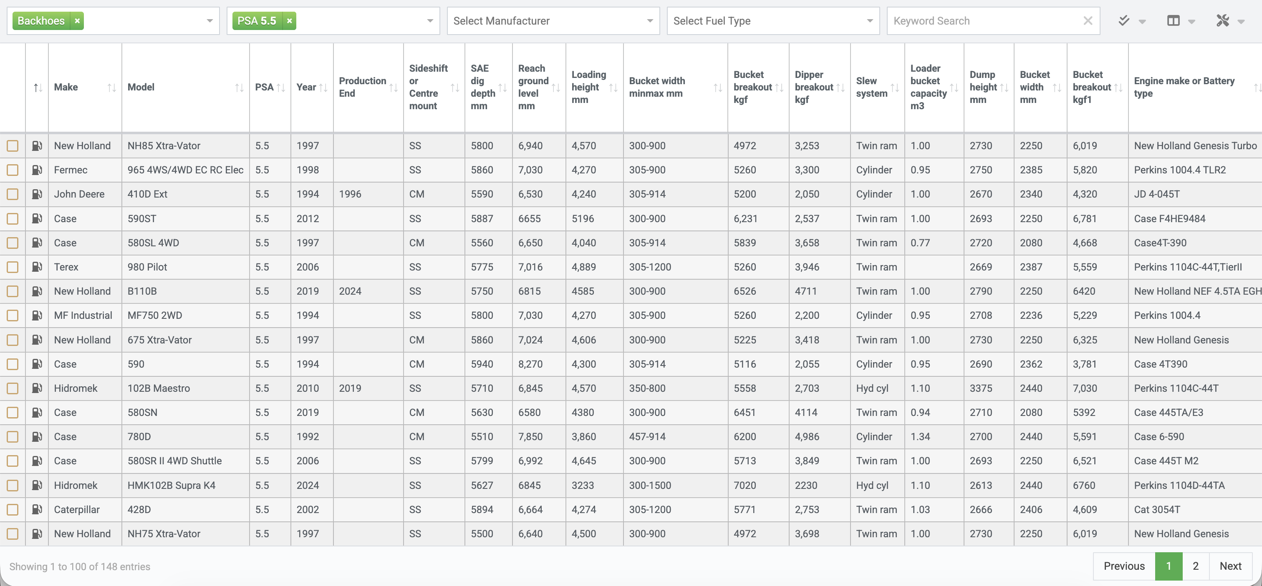The width and height of the screenshot is (1262, 586).
Task: Go to page 2
Action: 1195,566
